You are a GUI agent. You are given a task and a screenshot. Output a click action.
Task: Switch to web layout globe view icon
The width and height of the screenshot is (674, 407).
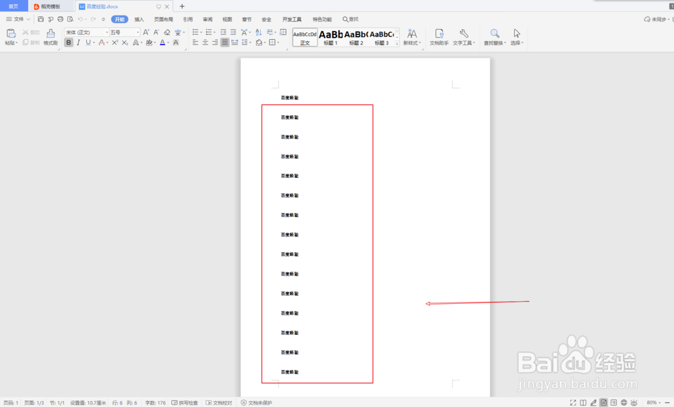point(623,403)
